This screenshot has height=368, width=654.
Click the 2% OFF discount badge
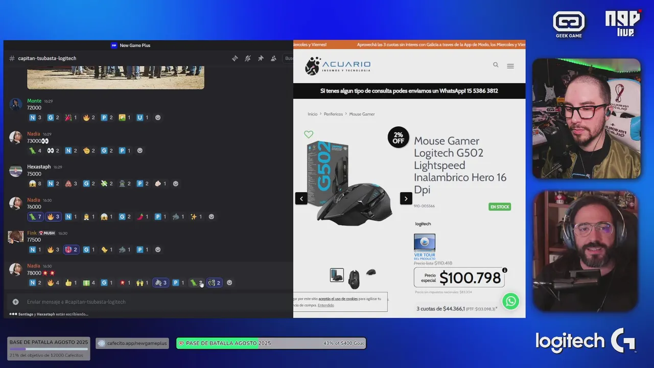pos(398,137)
